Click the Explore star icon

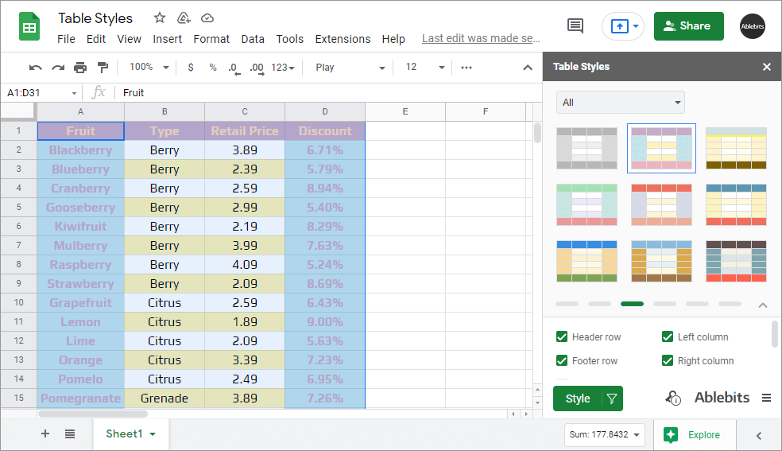[x=671, y=434]
